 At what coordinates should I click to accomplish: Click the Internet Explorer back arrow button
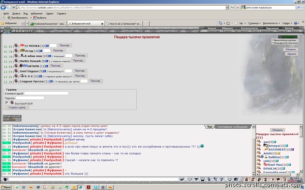[3, 8]
